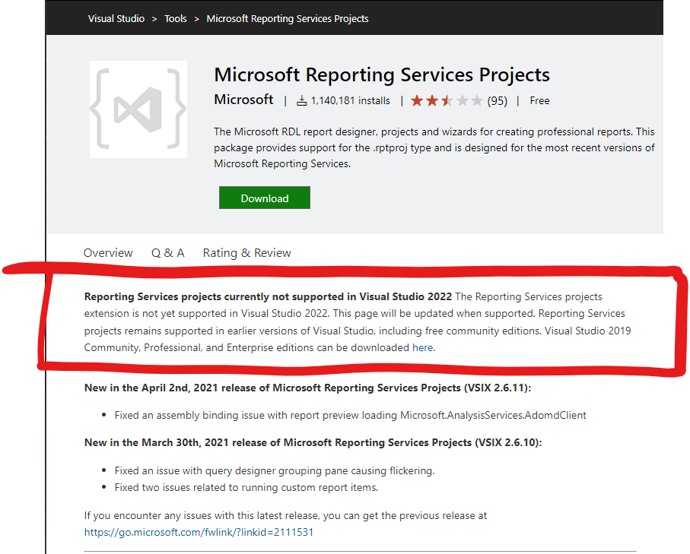
Task: Open the Visual Studio breadcrumb link
Action: point(116,19)
